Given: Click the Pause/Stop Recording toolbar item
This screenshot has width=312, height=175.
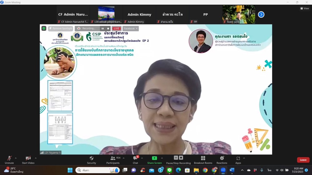Looking at the screenshot, I should (178, 160).
